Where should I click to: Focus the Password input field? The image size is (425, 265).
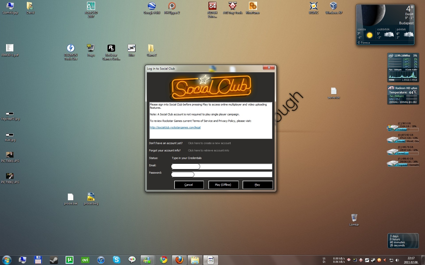pos(222,174)
